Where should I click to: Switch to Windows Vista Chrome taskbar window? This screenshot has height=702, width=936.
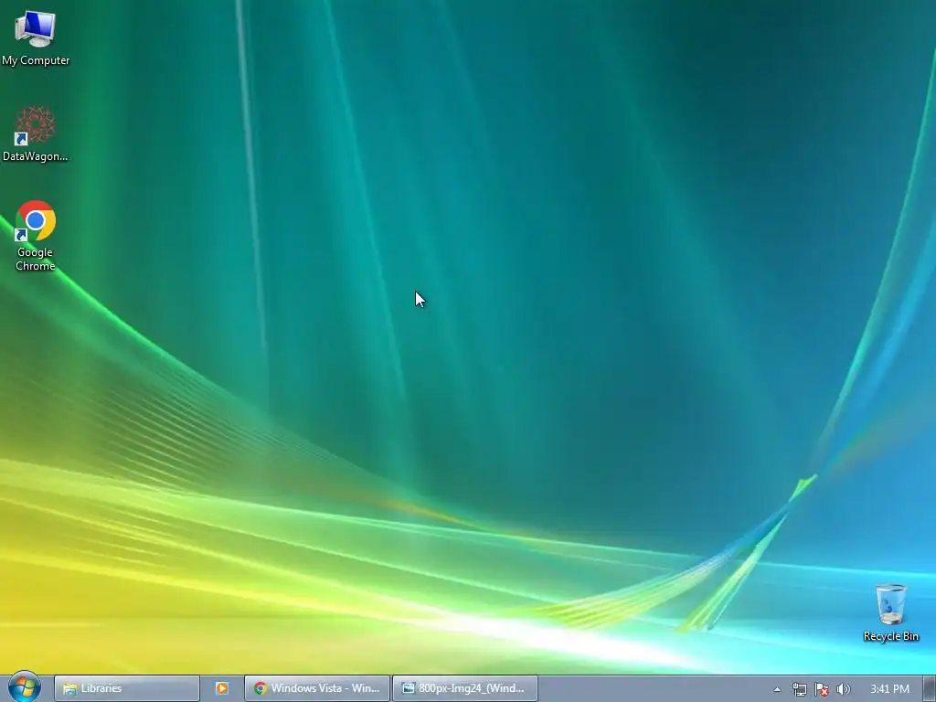point(317,688)
